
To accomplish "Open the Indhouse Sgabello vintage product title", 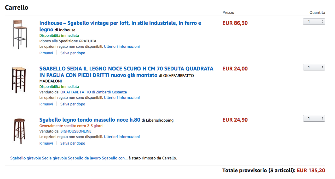I will click(x=120, y=26).
